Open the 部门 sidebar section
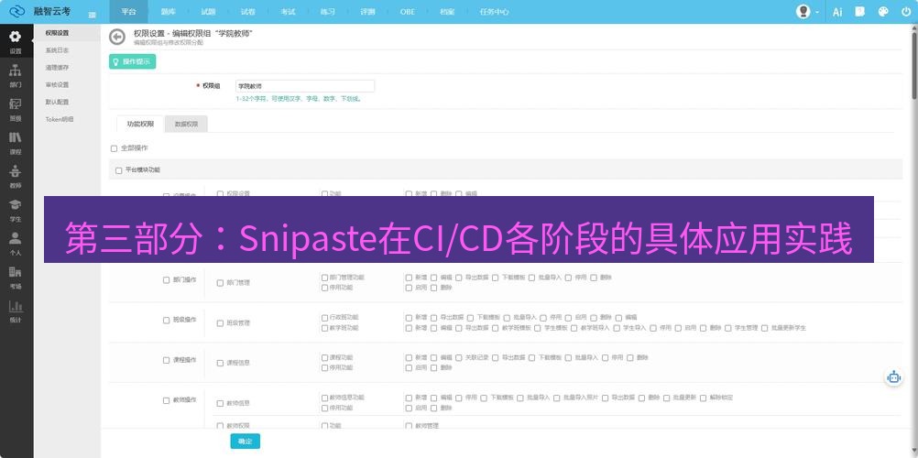The width and height of the screenshot is (918, 458). click(x=16, y=75)
